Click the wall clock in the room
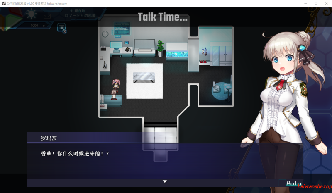Image resolution: width=332 pixels, height=193 pixels. [105, 33]
